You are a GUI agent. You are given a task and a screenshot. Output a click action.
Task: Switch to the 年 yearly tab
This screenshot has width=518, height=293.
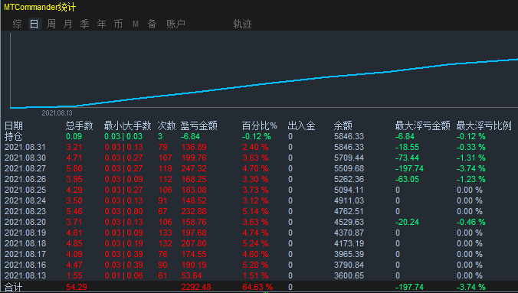pyautogui.click(x=101, y=24)
